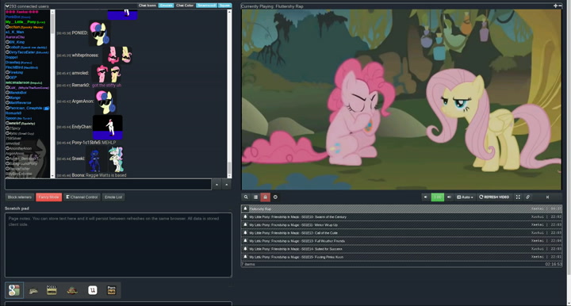Toggle the Emotes chat option
The height and width of the screenshot is (306, 571).
[166, 6]
